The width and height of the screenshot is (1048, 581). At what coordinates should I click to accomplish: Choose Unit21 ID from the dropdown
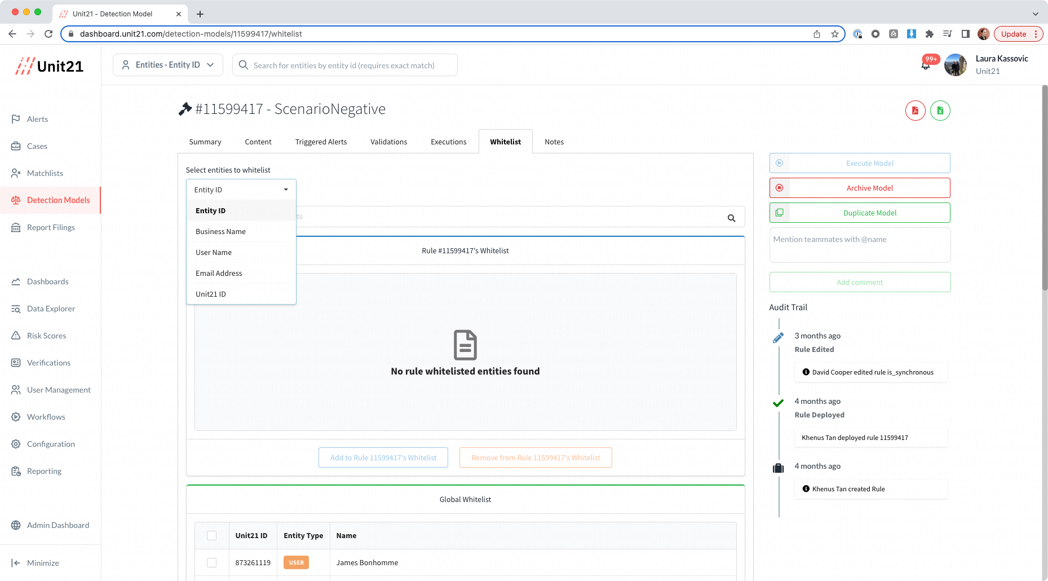(x=241, y=294)
